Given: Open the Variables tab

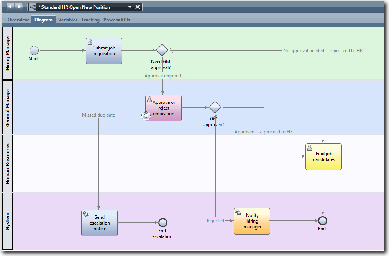Looking at the screenshot, I should pyautogui.click(x=68, y=20).
